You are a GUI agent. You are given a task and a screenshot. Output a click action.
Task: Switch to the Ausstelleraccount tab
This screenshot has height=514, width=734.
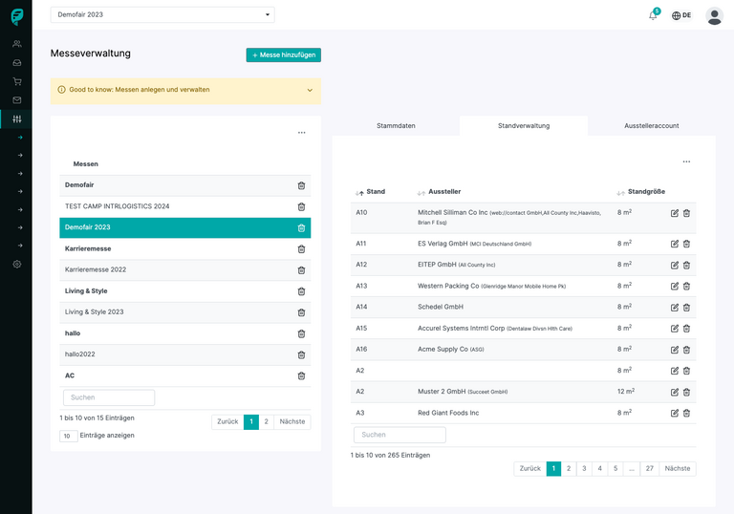click(652, 126)
